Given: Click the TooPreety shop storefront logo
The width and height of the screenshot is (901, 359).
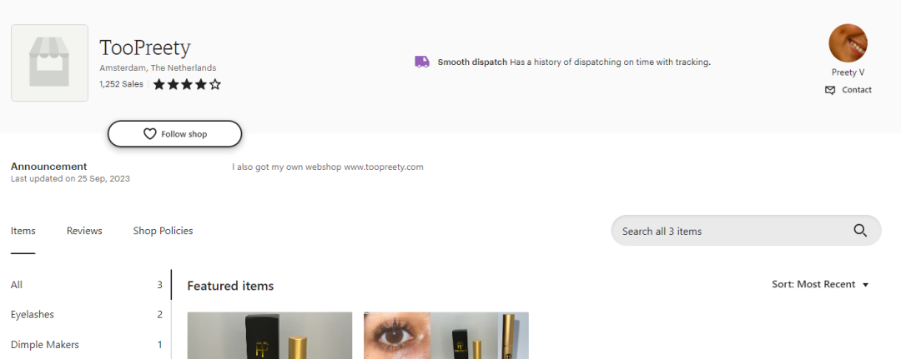Looking at the screenshot, I should [x=49, y=63].
